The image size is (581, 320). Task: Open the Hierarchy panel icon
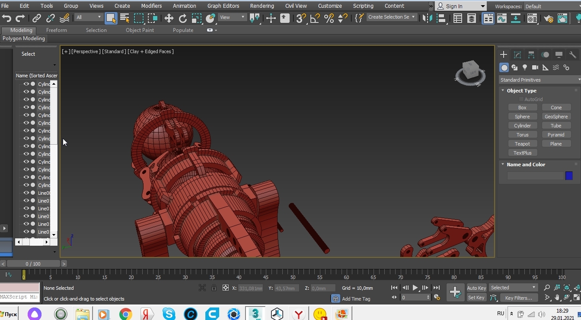coord(531,54)
